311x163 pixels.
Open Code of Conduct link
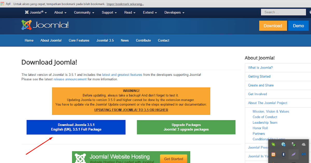pyautogui.click(x=265, y=117)
